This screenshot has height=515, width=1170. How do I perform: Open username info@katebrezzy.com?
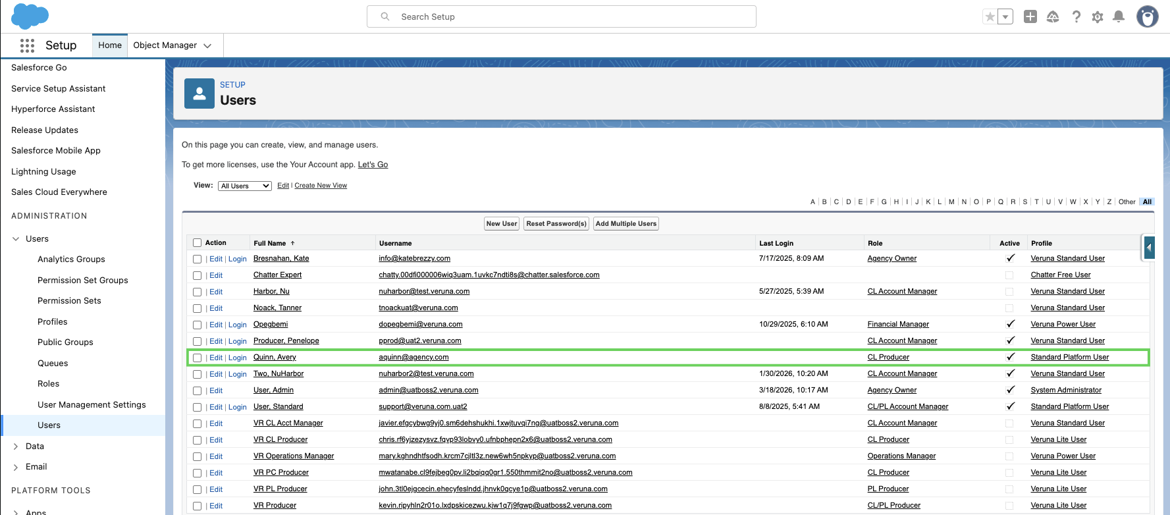click(414, 259)
